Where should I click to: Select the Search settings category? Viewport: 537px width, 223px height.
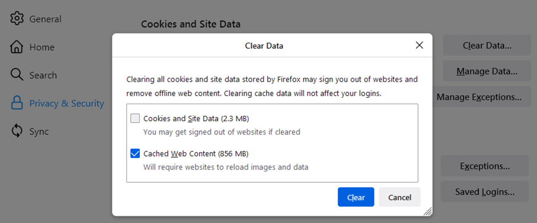43,75
